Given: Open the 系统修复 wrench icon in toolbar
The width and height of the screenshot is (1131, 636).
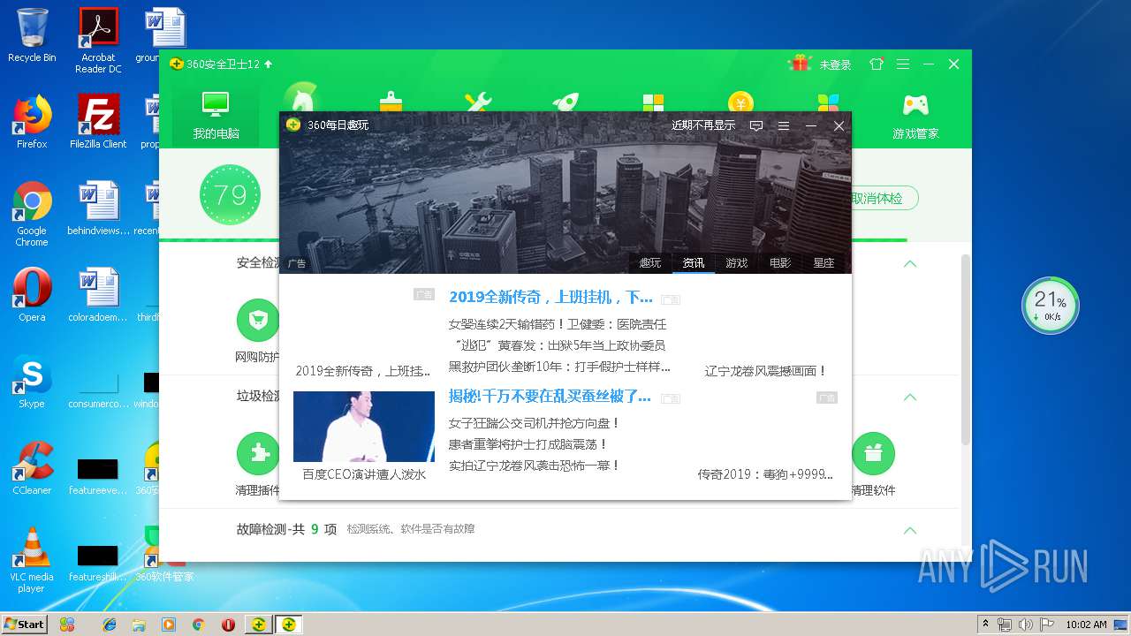Looking at the screenshot, I should tap(478, 101).
